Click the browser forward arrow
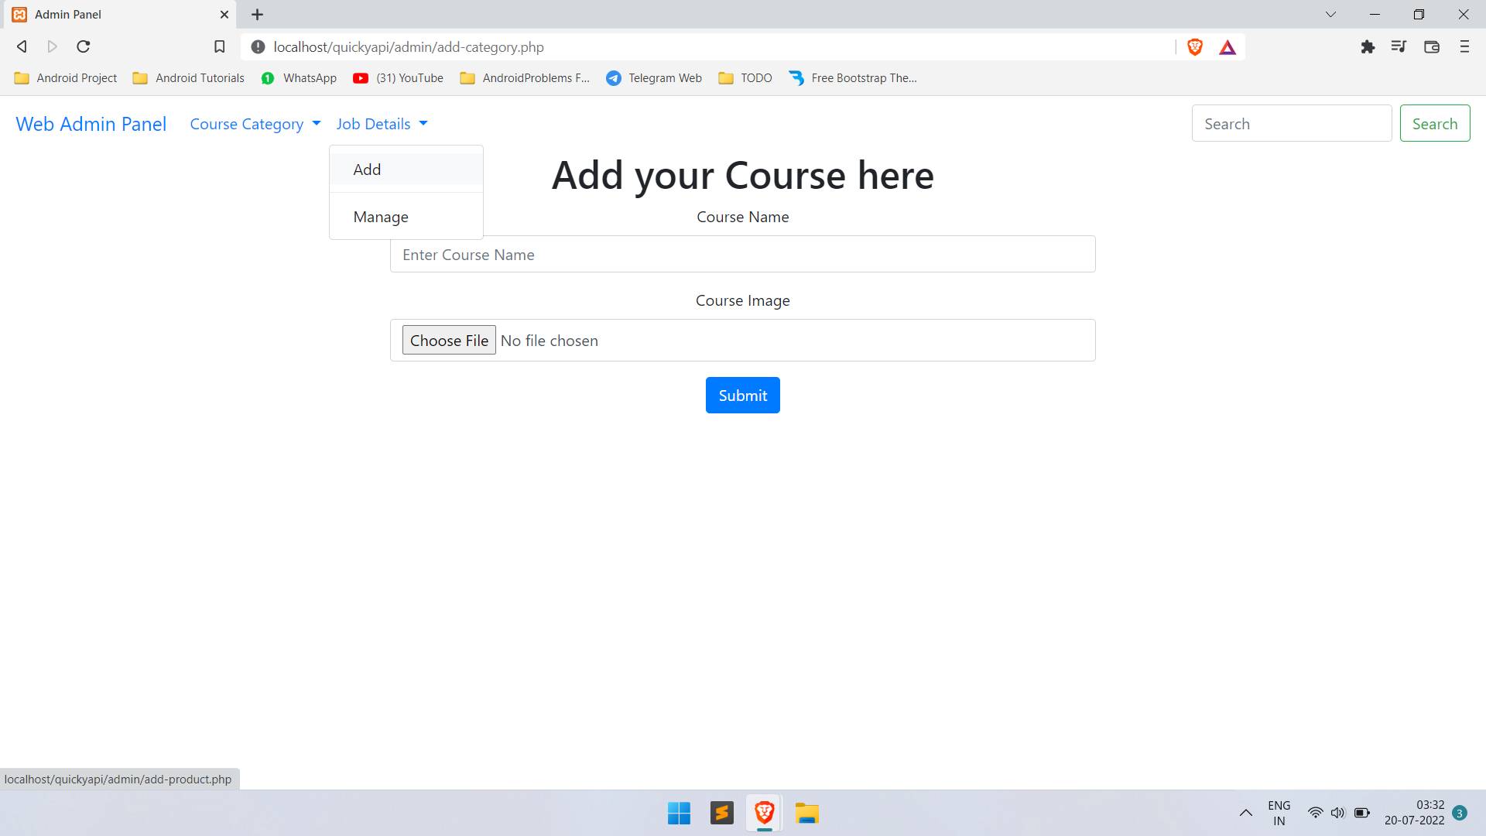This screenshot has width=1486, height=836. [53, 46]
